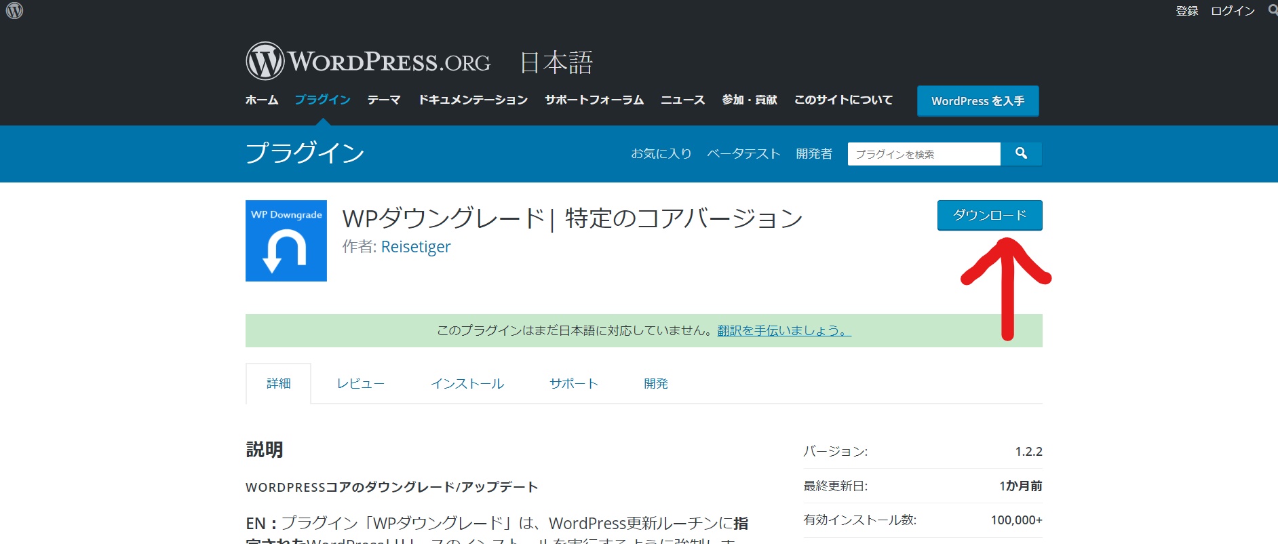Click the WordPress.org header logo
Image resolution: width=1278 pixels, height=544 pixels.
tap(368, 61)
